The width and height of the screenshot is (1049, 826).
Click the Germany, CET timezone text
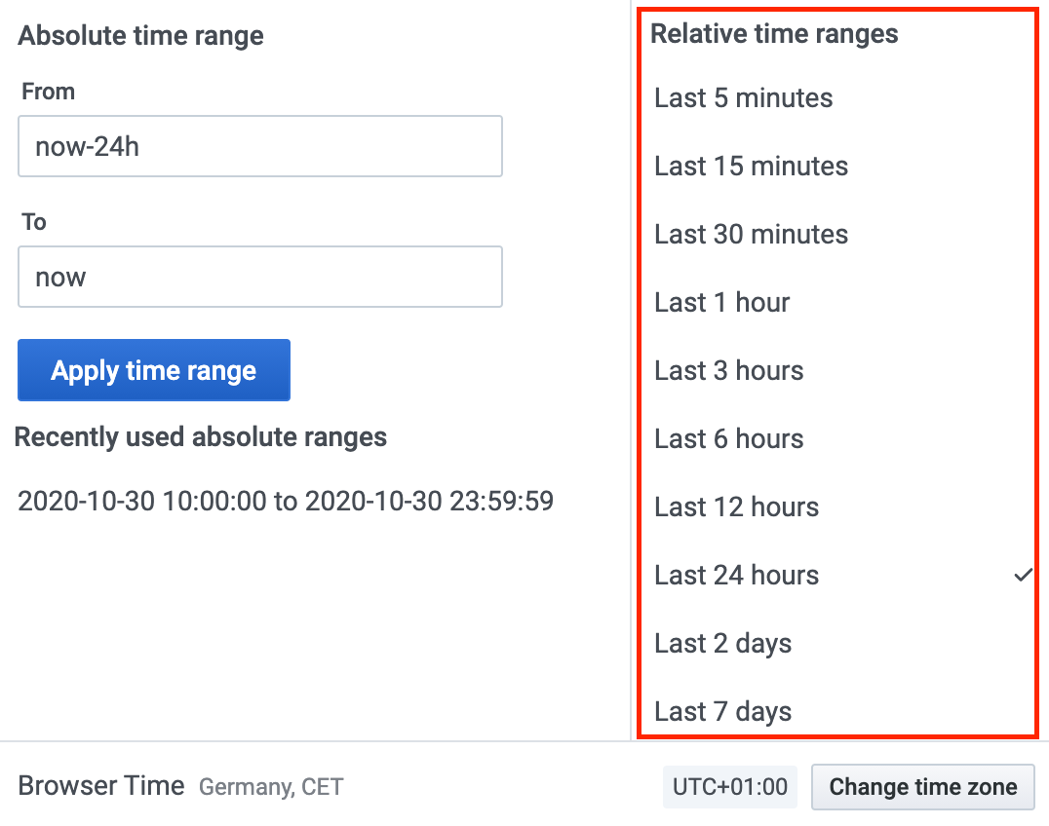271,787
